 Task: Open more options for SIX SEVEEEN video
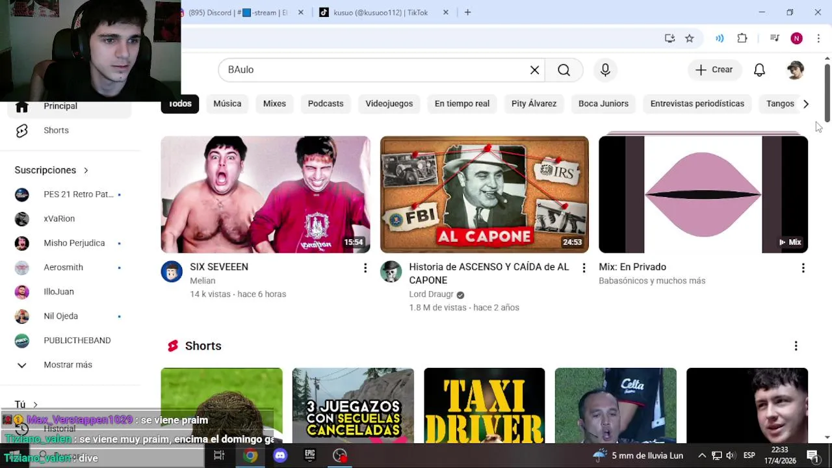tap(365, 268)
